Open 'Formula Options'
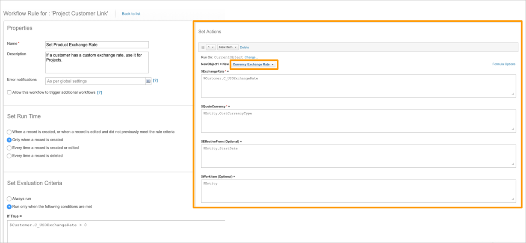Image resolution: width=526 pixels, height=243 pixels. [504, 64]
